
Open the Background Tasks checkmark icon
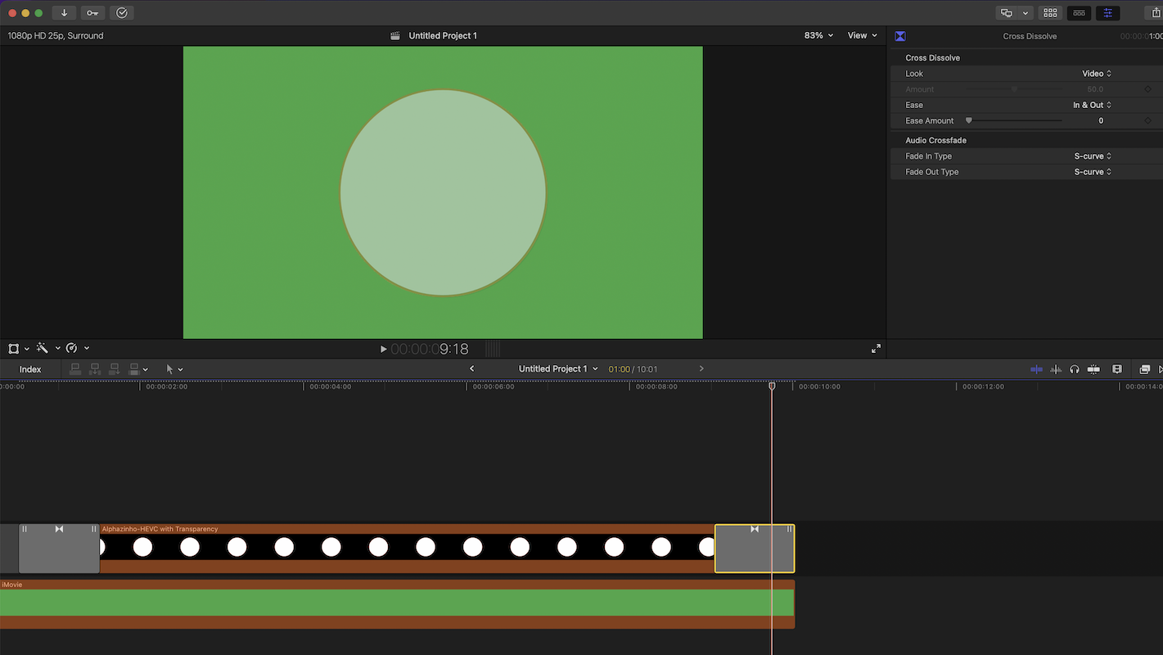click(122, 13)
